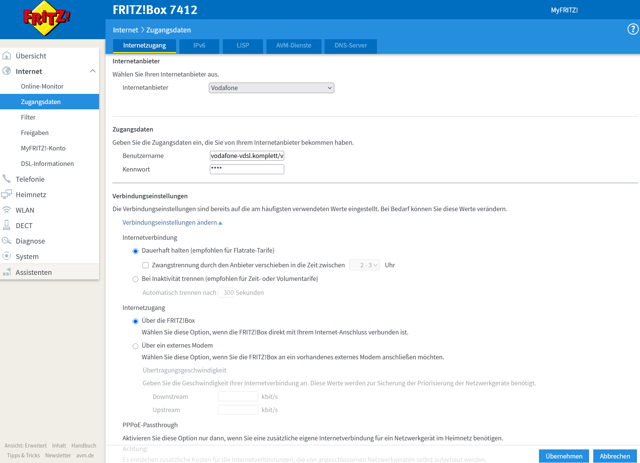Open DSL-Informationen in sidebar

pos(49,164)
